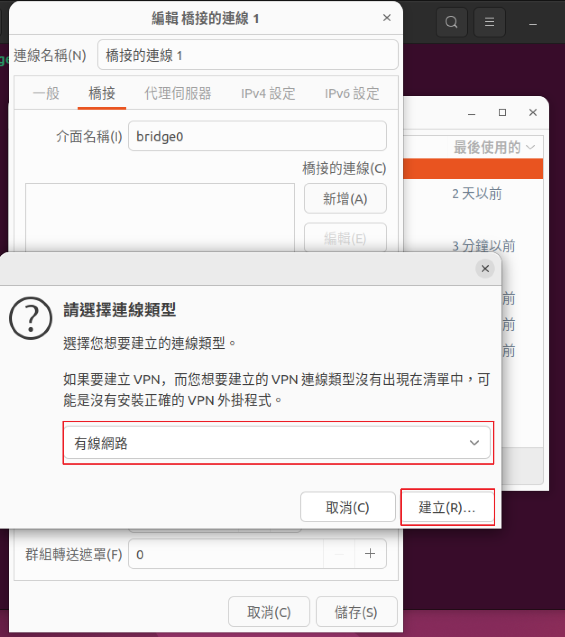Click the 建立(R)... button
Screen dimensions: 565x637
[447, 507]
